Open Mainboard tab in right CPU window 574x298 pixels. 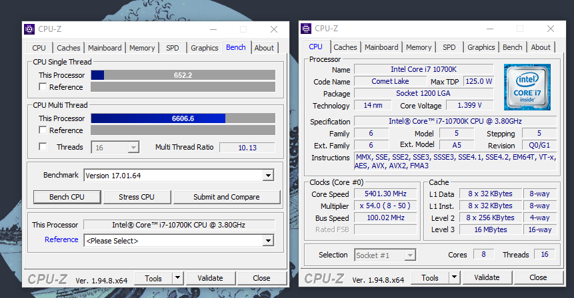(x=381, y=47)
